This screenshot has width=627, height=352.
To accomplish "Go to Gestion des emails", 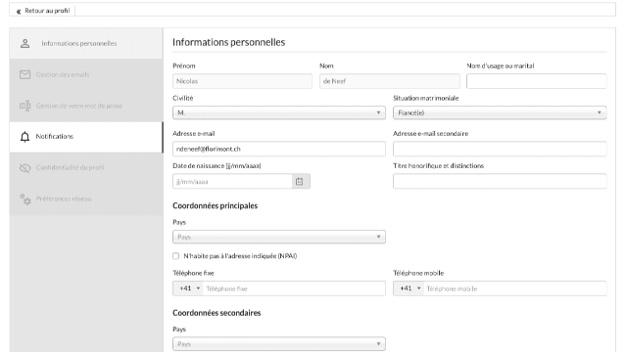I will [86, 74].
